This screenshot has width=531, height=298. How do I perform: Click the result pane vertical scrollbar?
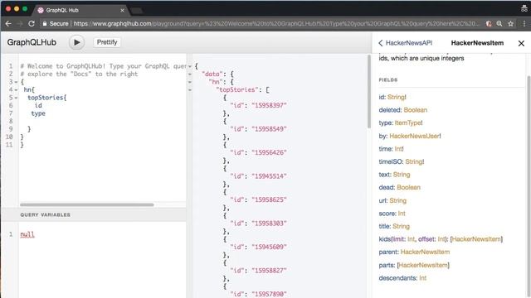pos(368,91)
